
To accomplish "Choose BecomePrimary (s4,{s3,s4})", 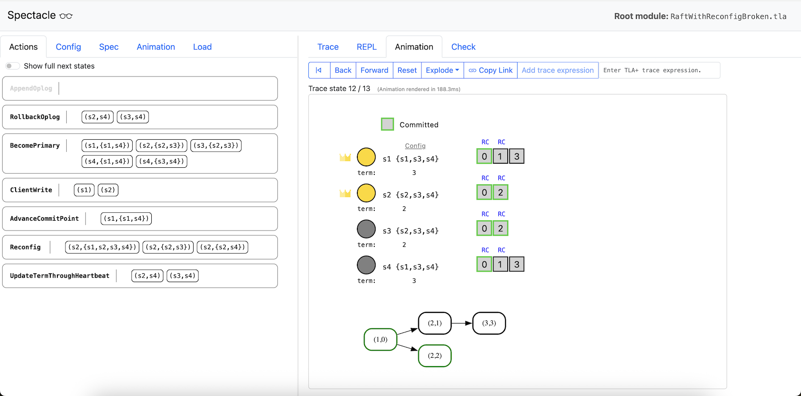I will (162, 162).
